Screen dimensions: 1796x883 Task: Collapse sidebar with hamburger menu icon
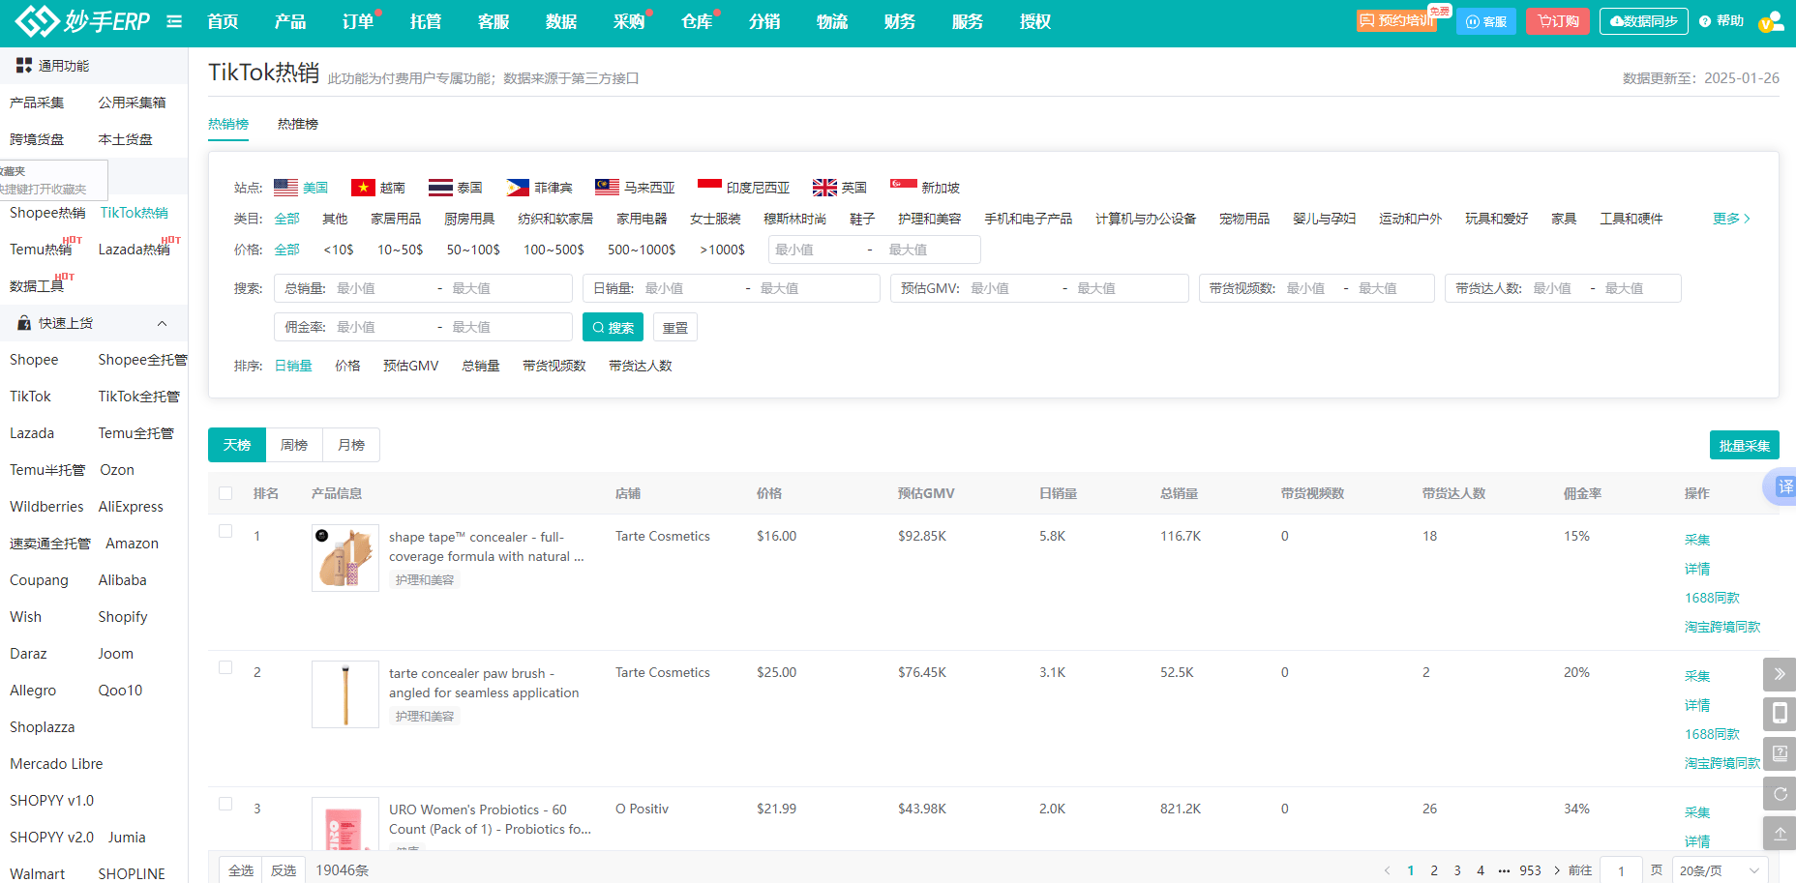tap(174, 21)
